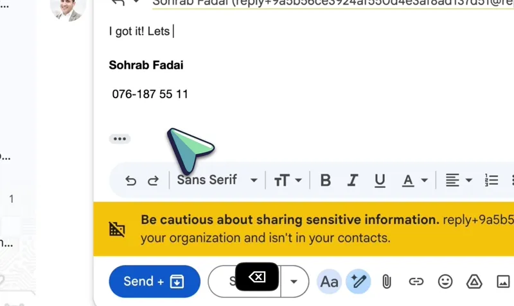Toggle formatting options Aa button
The image size is (514, 306).
point(330,281)
